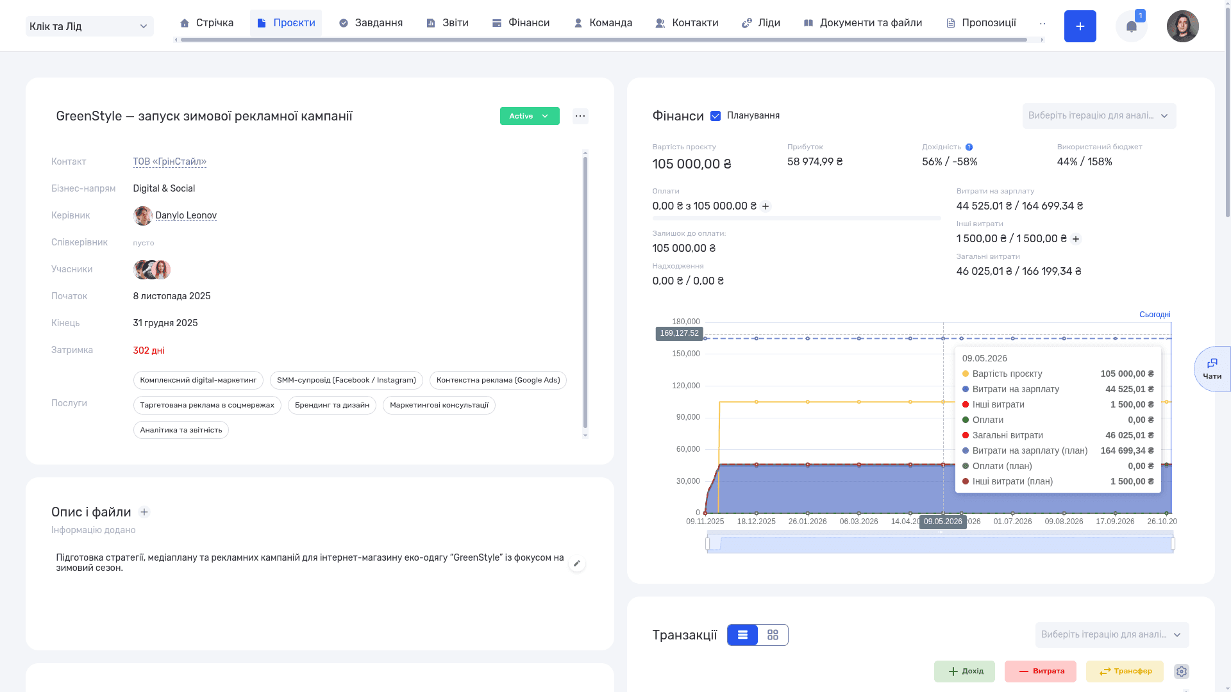Image resolution: width=1231 pixels, height=692 pixels.
Task: Open the project three-dots options menu
Action: coord(580,116)
